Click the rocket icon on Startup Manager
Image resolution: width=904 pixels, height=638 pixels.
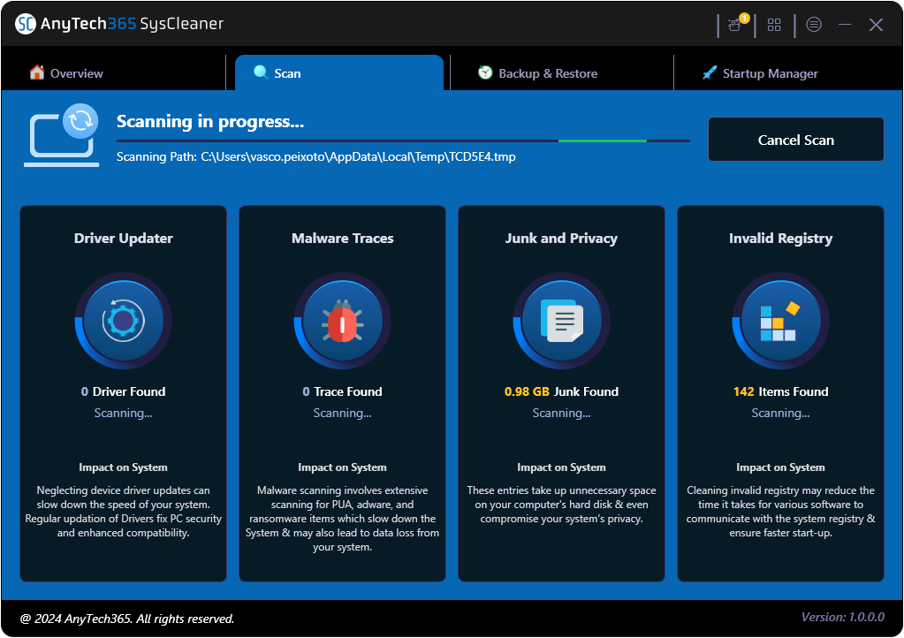pyautogui.click(x=709, y=73)
